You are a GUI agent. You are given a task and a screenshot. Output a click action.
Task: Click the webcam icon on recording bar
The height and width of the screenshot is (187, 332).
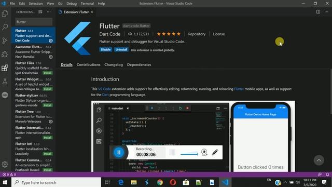204,152
